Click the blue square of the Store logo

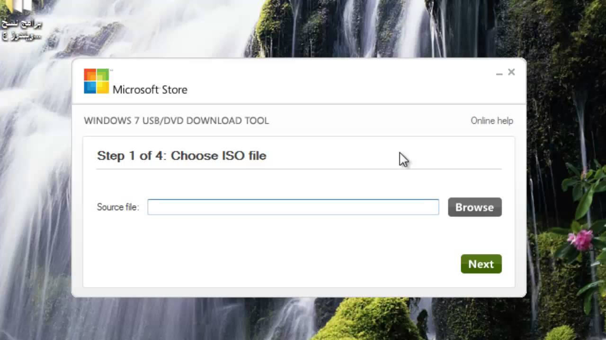[89, 88]
